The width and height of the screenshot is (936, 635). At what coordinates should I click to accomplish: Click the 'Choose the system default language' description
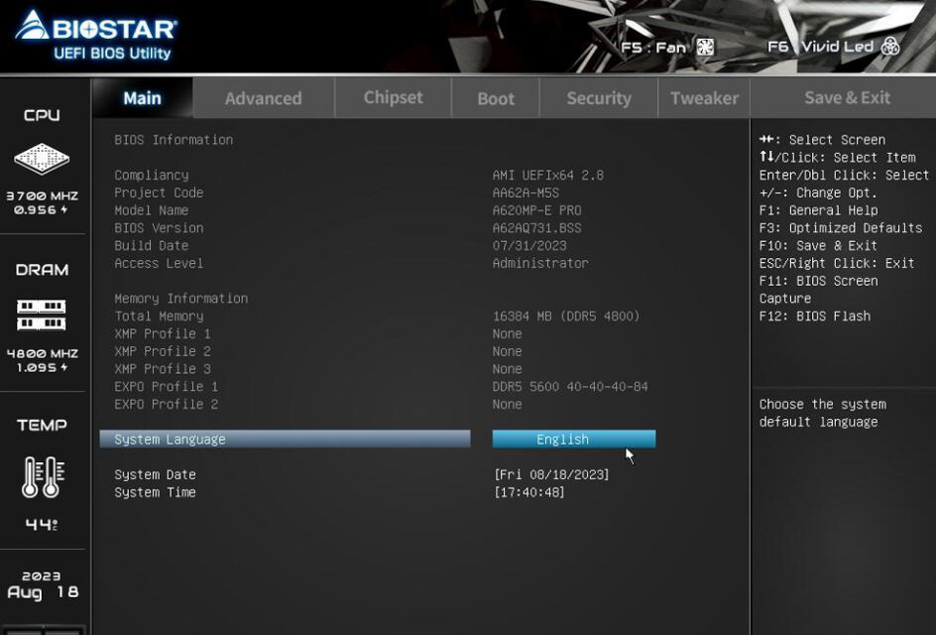[x=823, y=413]
